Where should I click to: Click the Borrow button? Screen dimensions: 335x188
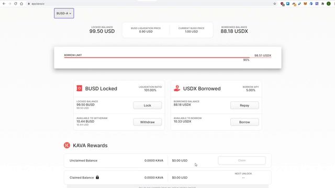[244, 122]
